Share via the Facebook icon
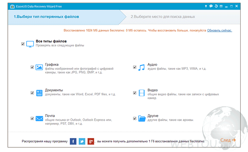248x152 pixels. click(73, 141)
